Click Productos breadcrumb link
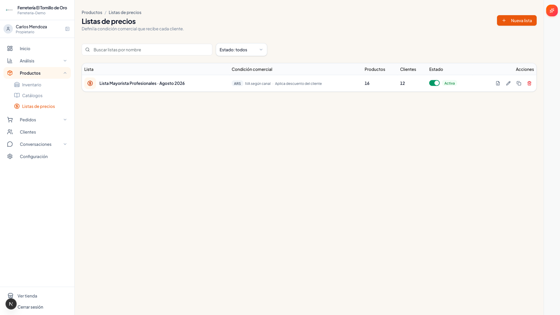 [x=92, y=12]
